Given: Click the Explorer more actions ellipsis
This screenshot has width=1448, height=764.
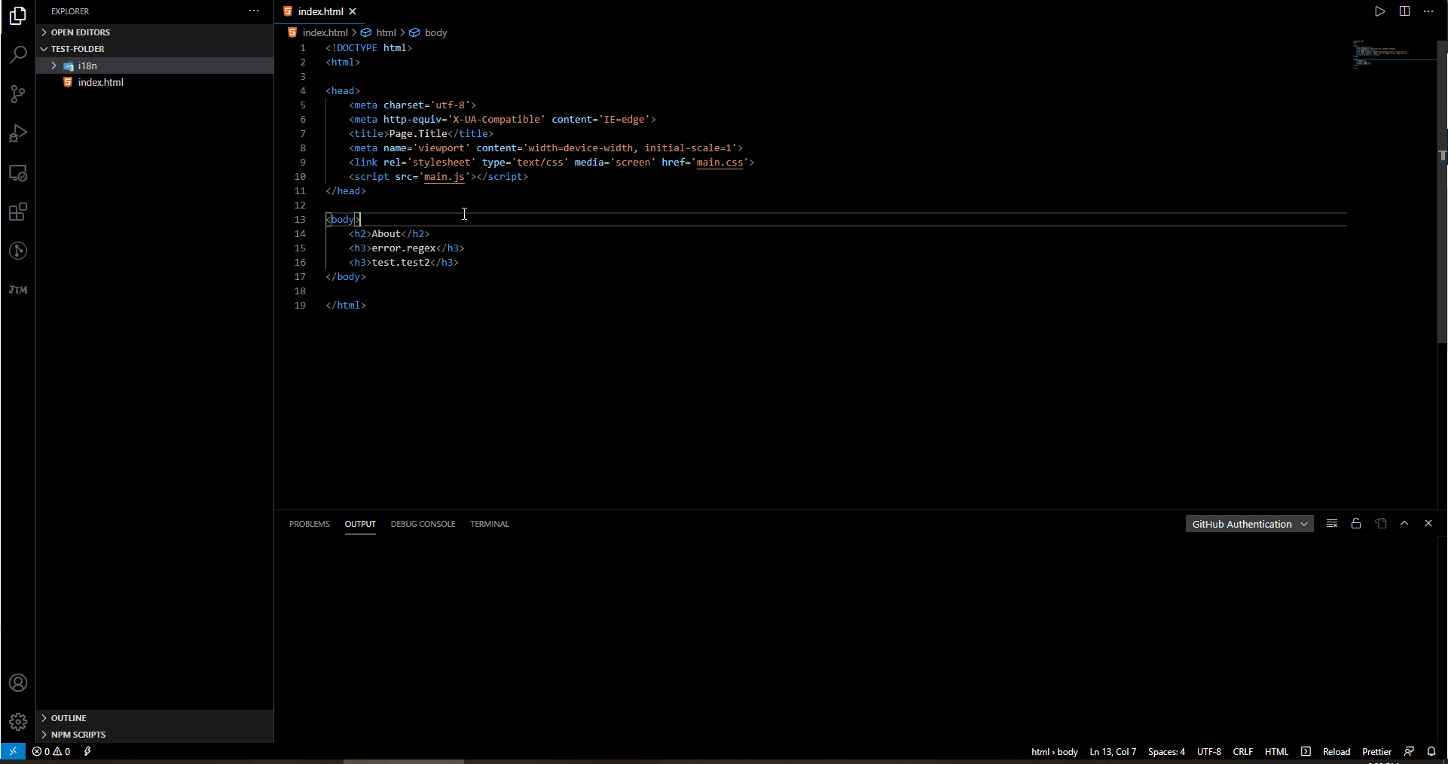Looking at the screenshot, I should (x=254, y=11).
